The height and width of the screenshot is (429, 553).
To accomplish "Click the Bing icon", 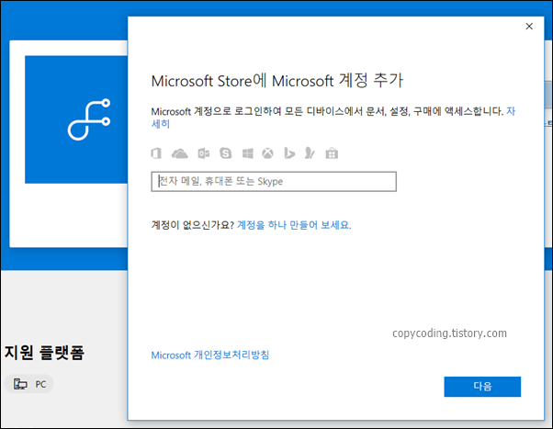I will (x=289, y=153).
